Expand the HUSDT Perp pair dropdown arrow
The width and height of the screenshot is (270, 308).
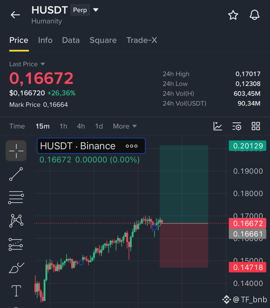tap(96, 10)
